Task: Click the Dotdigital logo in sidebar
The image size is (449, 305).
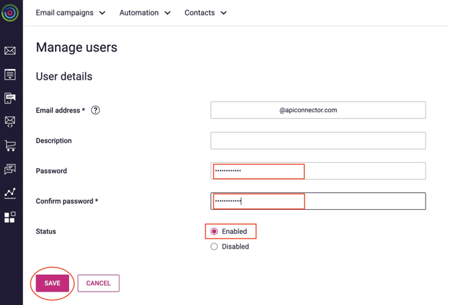Action: pyautogui.click(x=10, y=13)
